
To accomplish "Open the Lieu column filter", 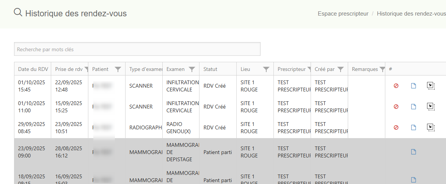I will click(266, 69).
